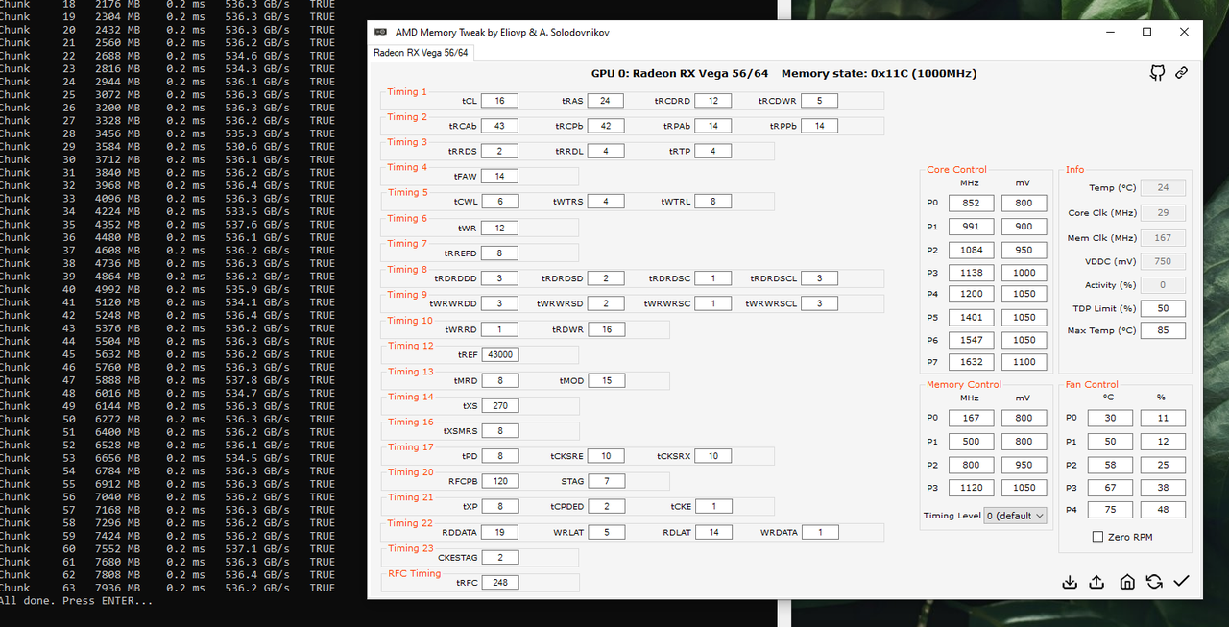Edit the tRDRDDD field
Viewport: 1229px width, 627px height.
pyautogui.click(x=499, y=278)
